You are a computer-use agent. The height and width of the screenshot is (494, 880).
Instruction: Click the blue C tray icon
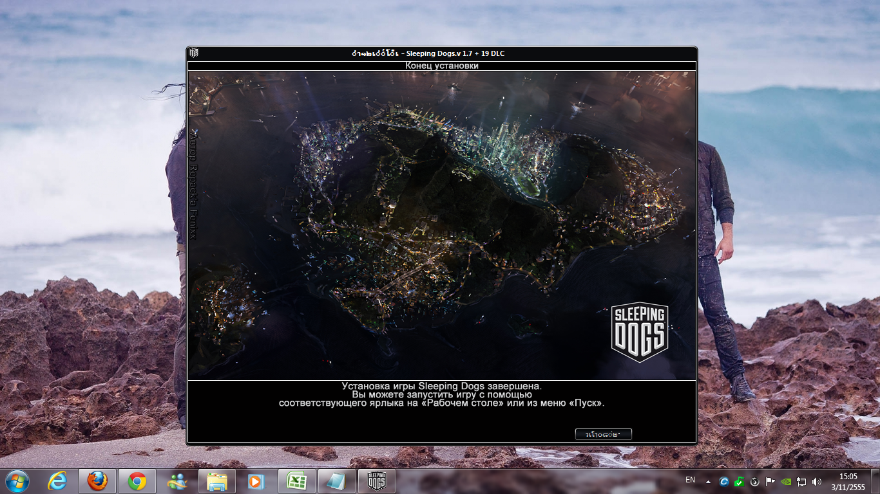point(723,481)
